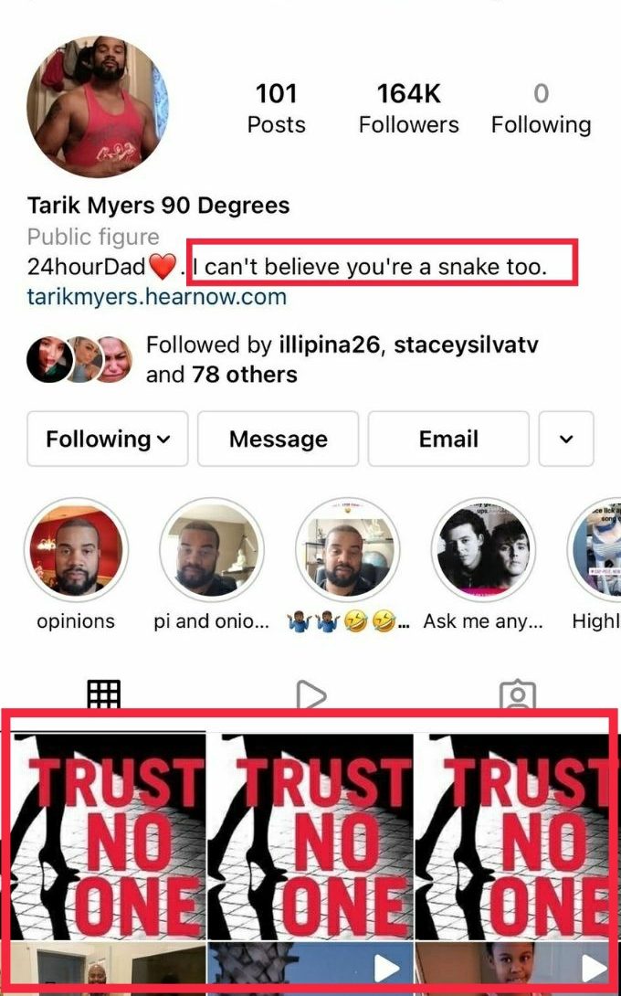View the 0 Following list

[541, 109]
